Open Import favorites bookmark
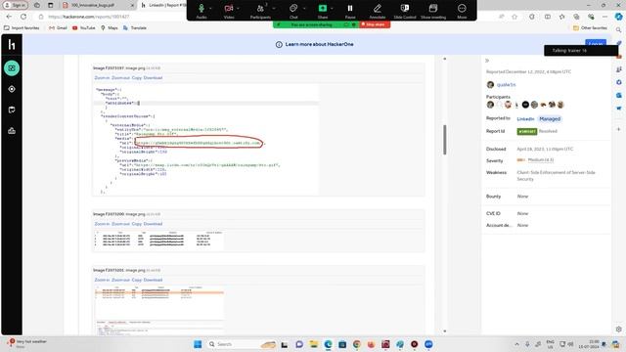 [22, 28]
